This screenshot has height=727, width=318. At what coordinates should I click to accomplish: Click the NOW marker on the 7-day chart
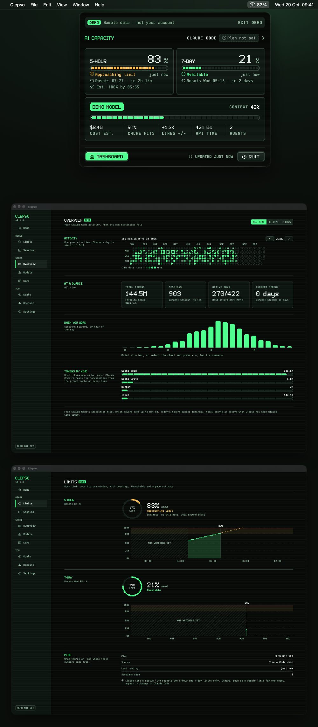point(247,603)
